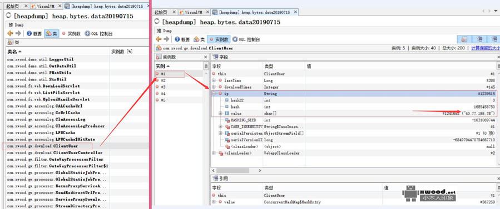Close heapdump tab in right window
Viewport: 500px width, 209px height.
pyautogui.click(x=295, y=12)
